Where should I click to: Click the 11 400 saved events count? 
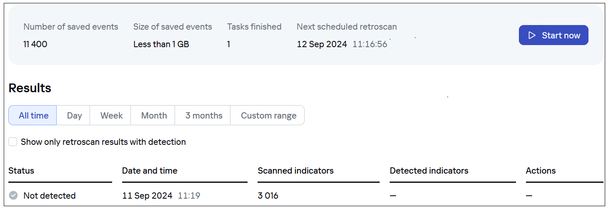35,44
